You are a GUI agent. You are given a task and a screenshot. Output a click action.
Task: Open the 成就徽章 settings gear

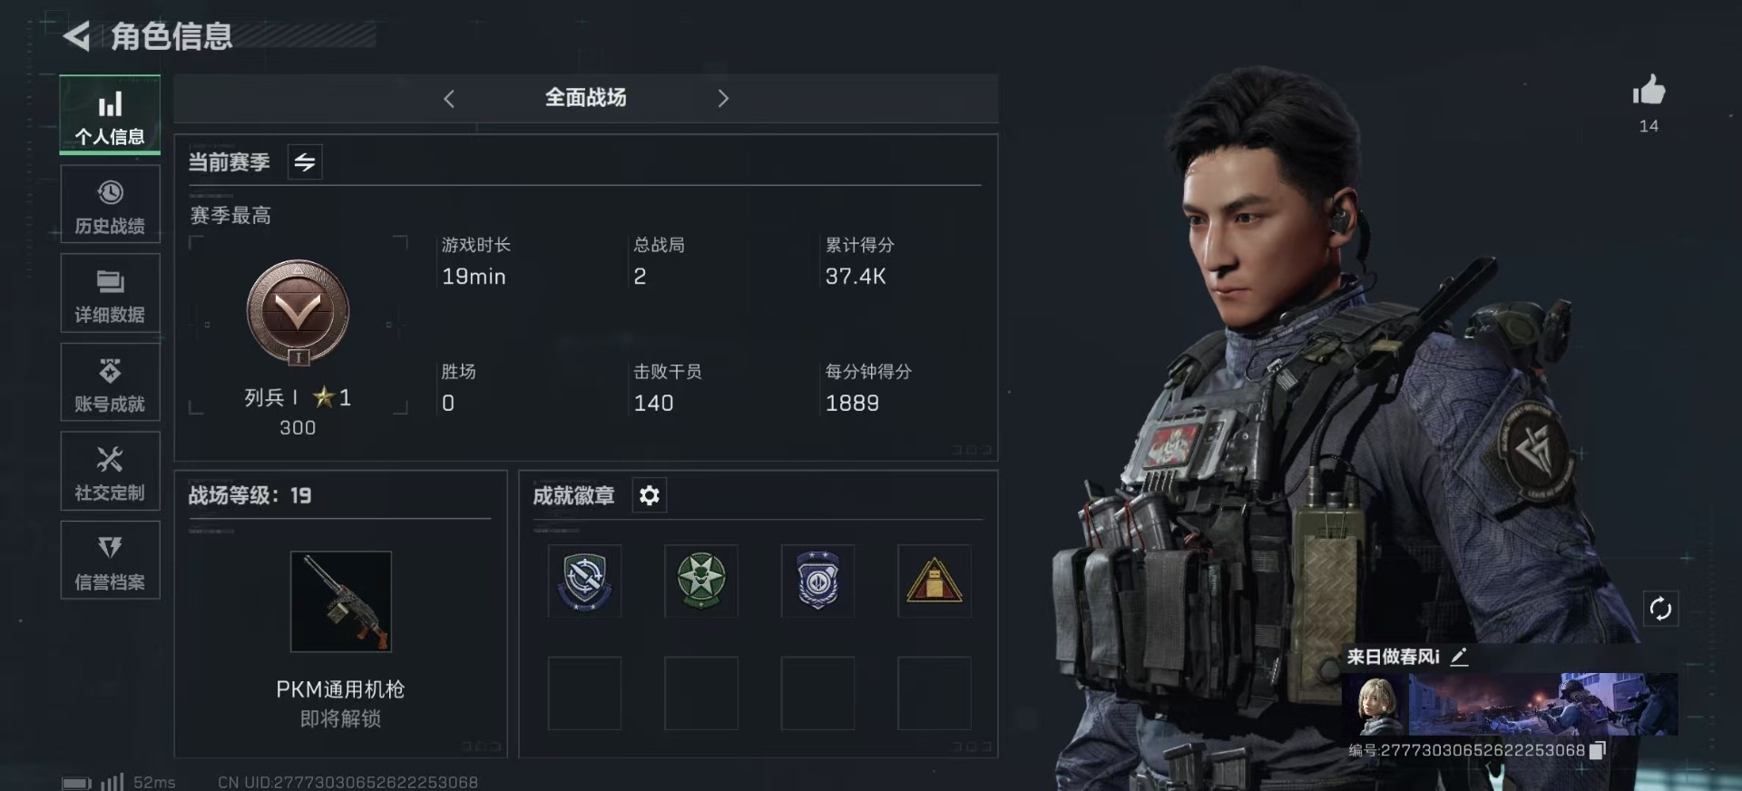[650, 495]
